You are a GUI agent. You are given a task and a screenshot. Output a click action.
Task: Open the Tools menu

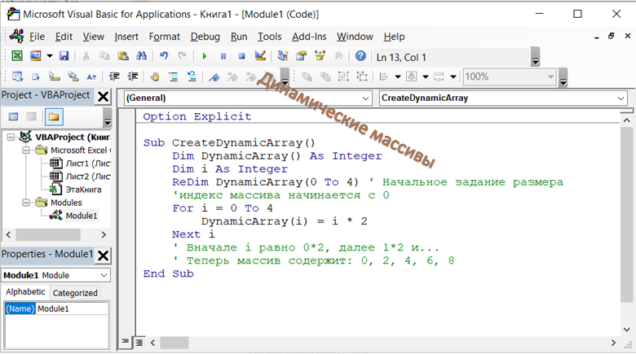pos(269,37)
